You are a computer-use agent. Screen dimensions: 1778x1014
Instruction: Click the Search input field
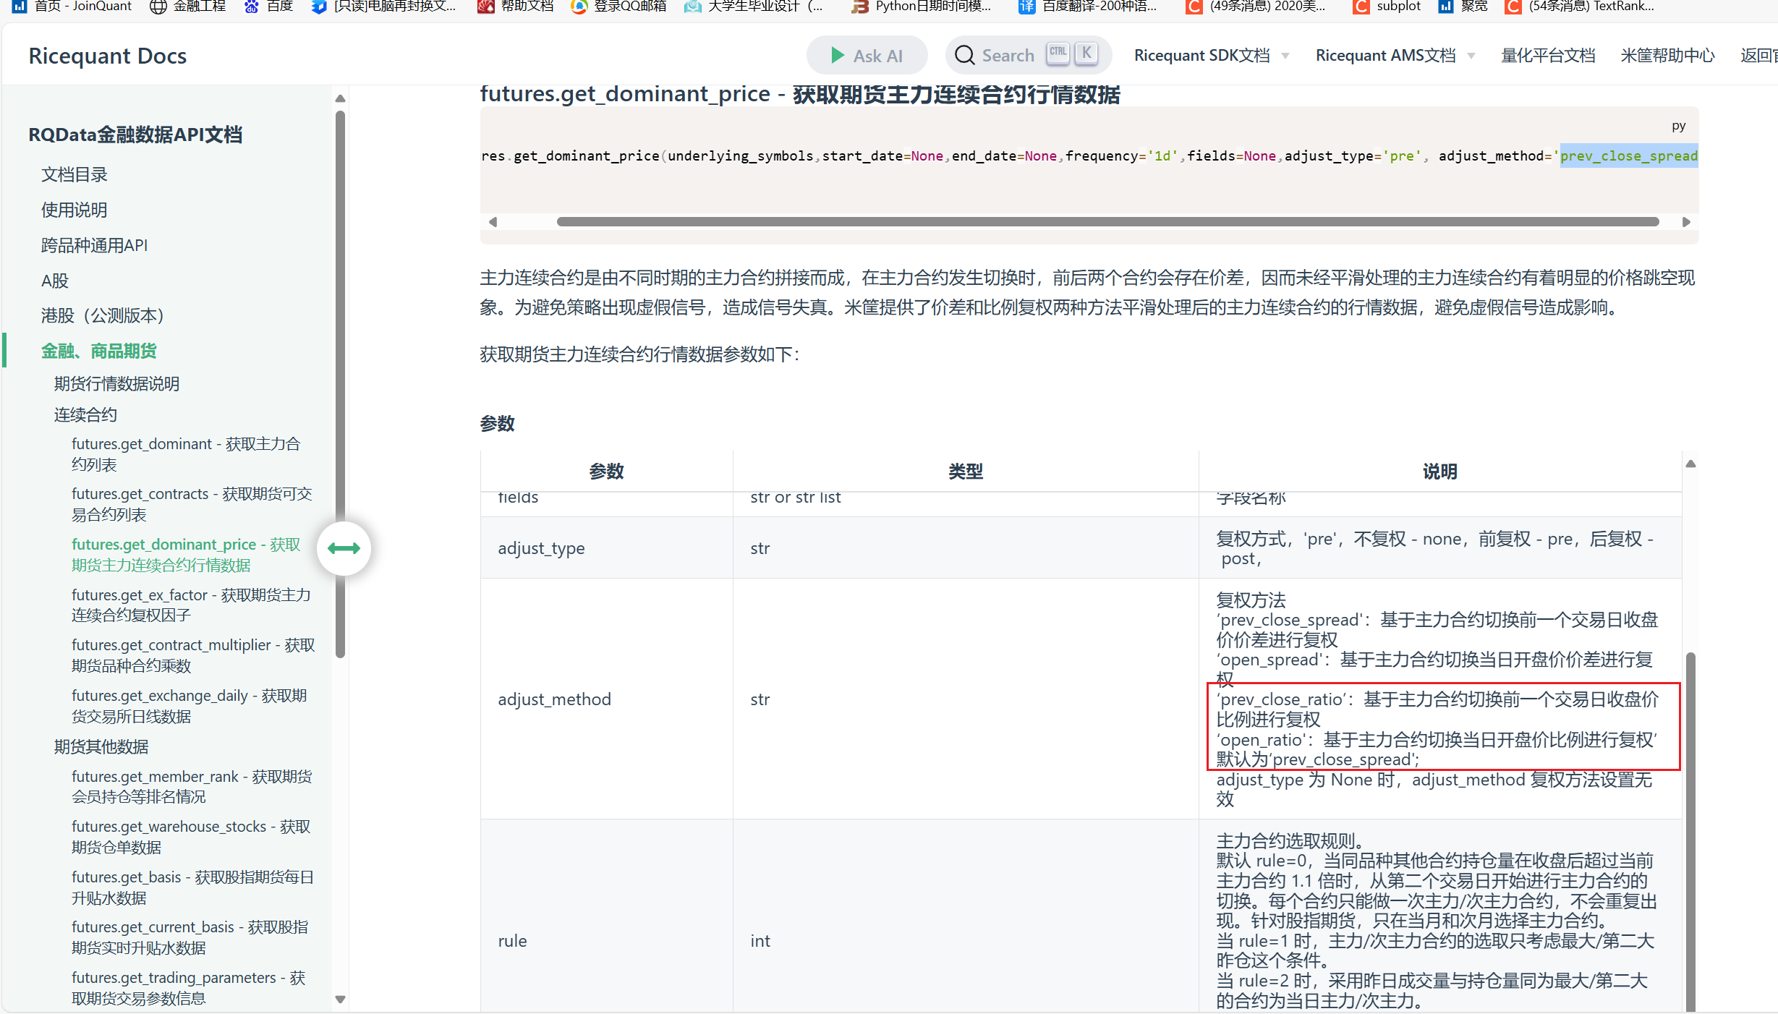1028,56
